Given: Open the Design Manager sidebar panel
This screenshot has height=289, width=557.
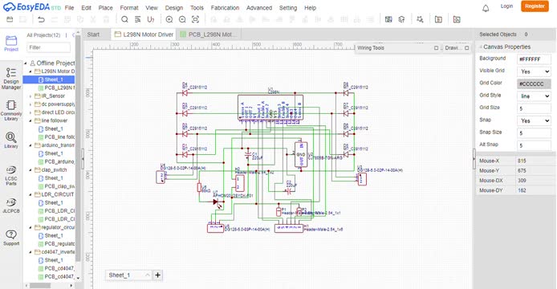Looking at the screenshot, I should (11, 79).
